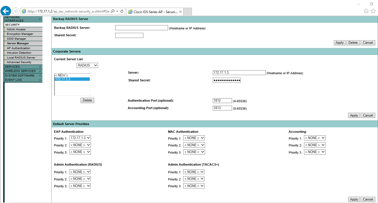Select < NEW > in Current Server List

pyautogui.click(x=62, y=75)
